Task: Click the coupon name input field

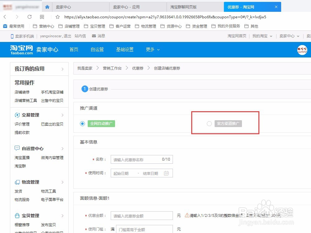Action: tap(142, 159)
